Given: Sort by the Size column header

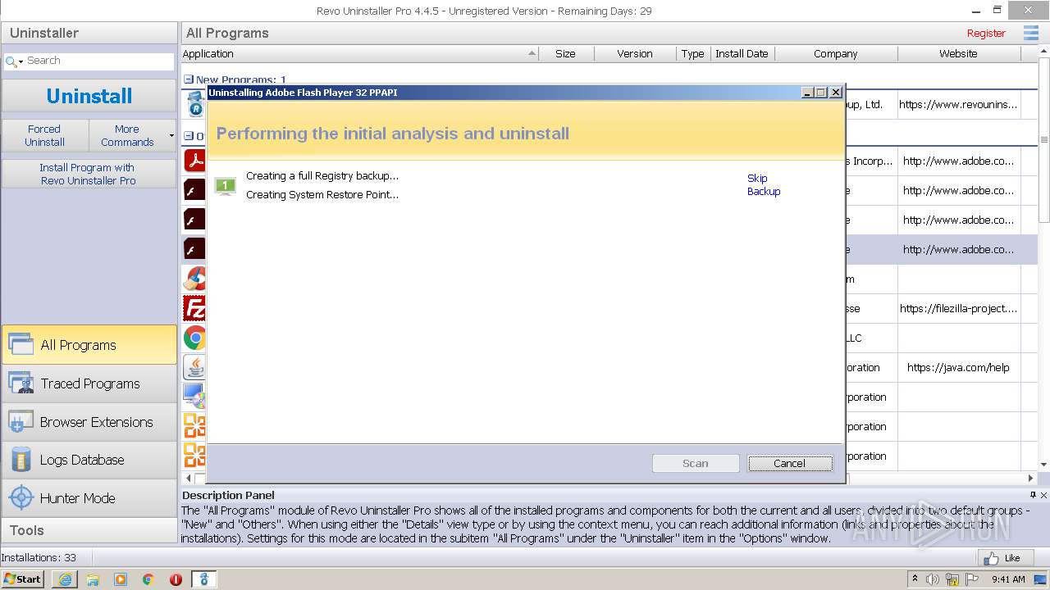Looking at the screenshot, I should click(x=565, y=53).
